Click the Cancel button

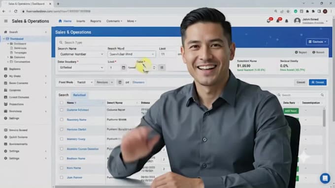pos(301,82)
